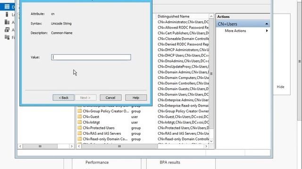Click CN=Allowed RODC Password distinguished name
The height and width of the screenshot is (169, 302).
click(183, 27)
